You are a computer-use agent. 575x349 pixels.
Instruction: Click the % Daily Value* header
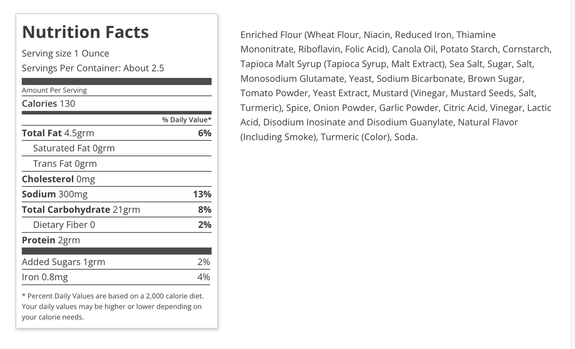click(x=186, y=120)
